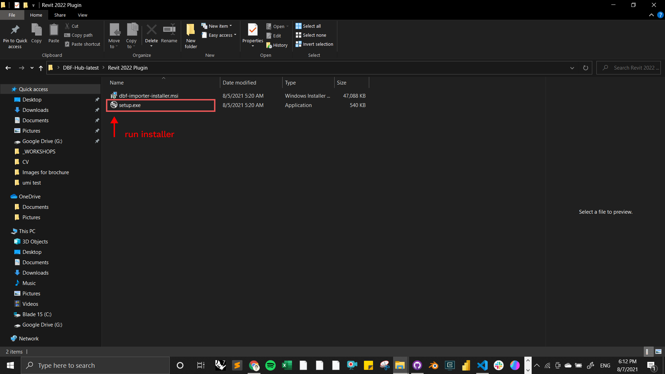Open the New item dropdown
This screenshot has height=374, width=665.
coord(217,26)
